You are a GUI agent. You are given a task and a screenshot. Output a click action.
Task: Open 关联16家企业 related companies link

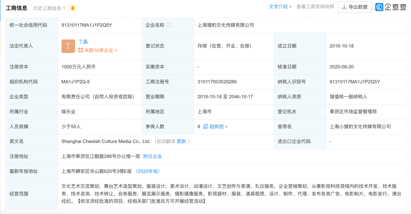[98, 50]
